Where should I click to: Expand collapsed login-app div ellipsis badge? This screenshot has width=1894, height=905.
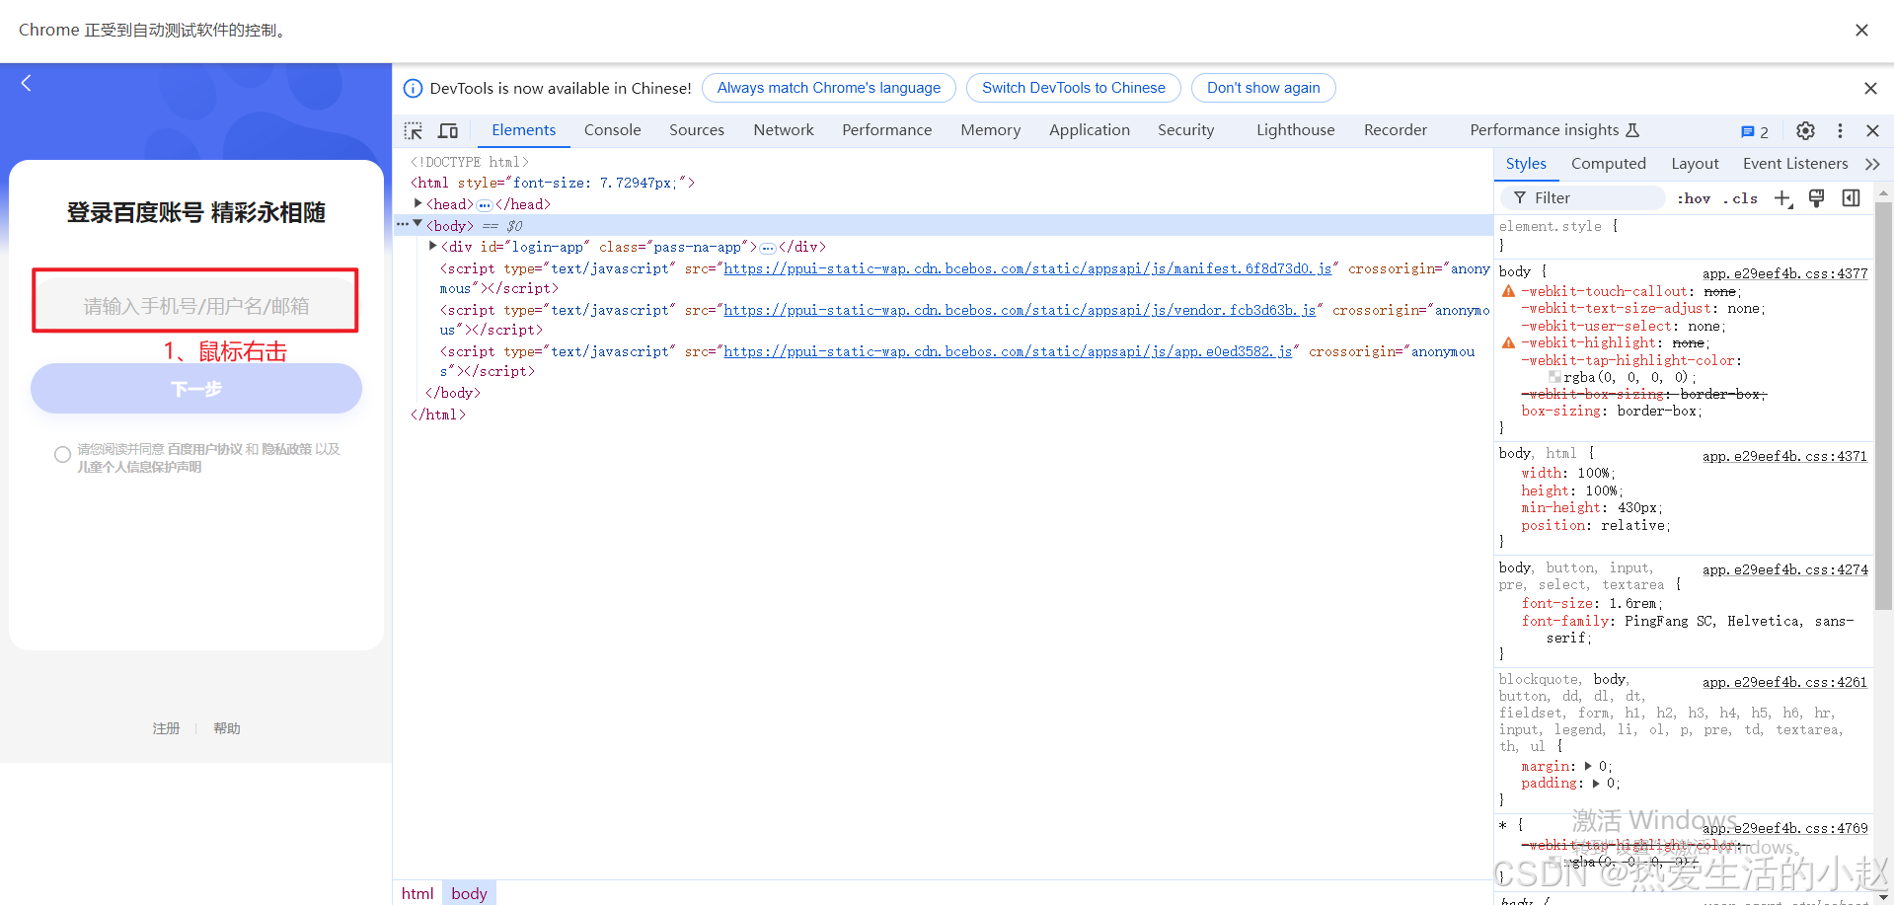[768, 248]
